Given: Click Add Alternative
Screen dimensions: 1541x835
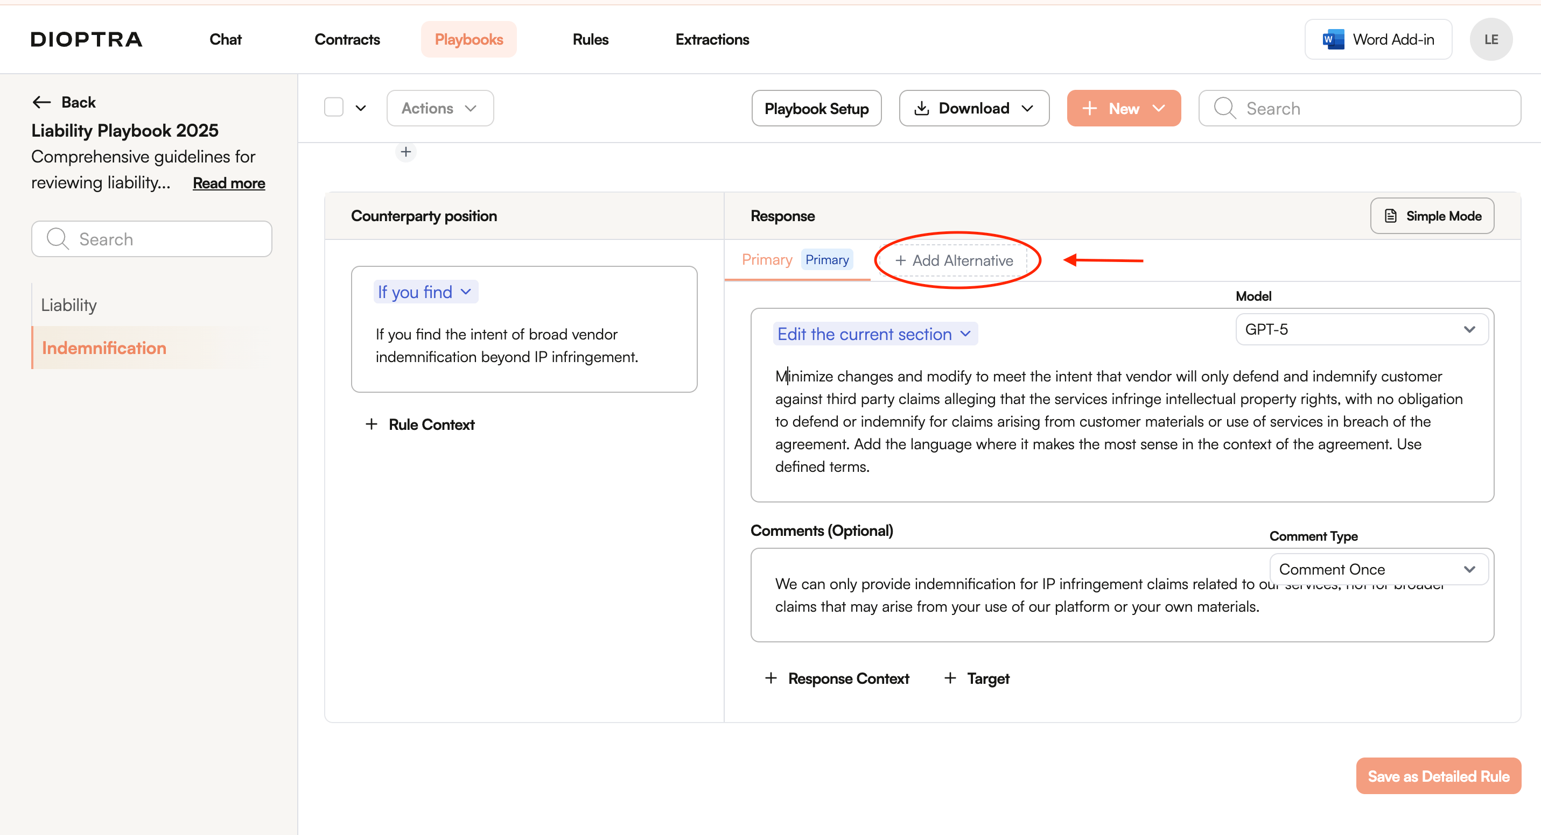Looking at the screenshot, I should [954, 260].
